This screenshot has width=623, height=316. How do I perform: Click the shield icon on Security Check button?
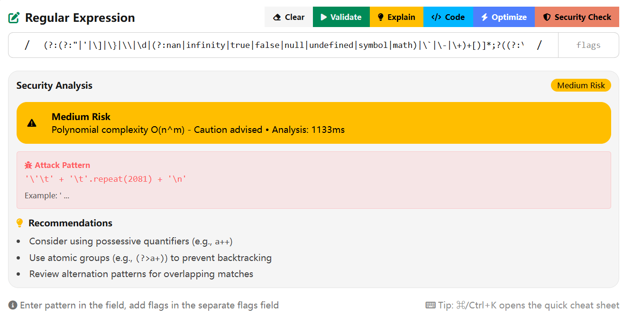point(547,17)
